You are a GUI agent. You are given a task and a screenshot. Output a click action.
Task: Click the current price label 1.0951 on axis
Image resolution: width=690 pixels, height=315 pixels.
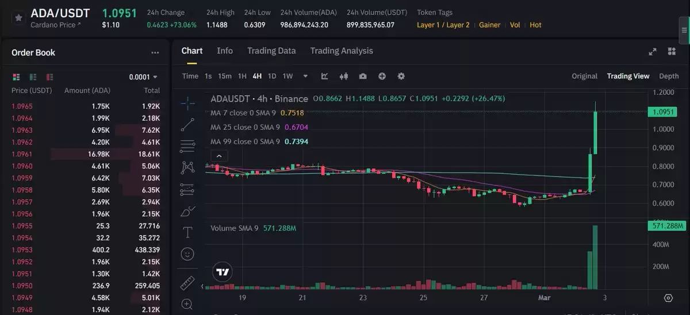[663, 112]
